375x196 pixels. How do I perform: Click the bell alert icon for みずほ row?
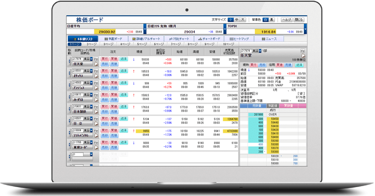pos(96,100)
